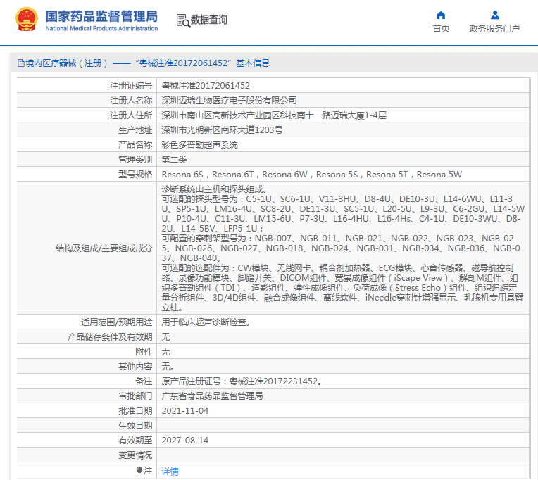Click the structure composition description cell
The height and width of the screenshot is (480, 538).
coord(343,248)
